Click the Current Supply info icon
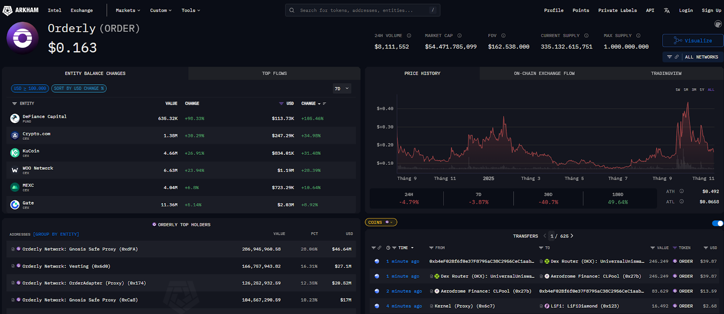 point(586,36)
